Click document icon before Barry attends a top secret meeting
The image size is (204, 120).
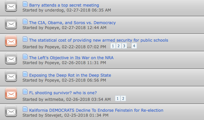(x=25, y=4)
